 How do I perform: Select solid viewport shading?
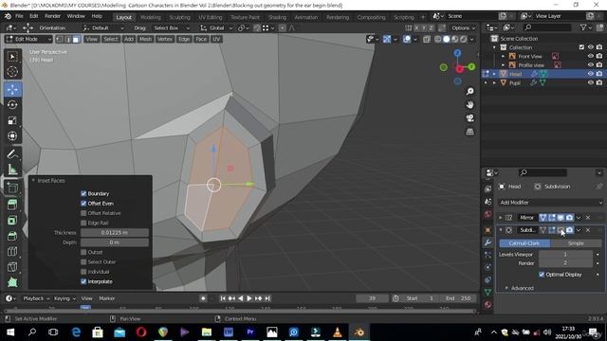point(447,39)
